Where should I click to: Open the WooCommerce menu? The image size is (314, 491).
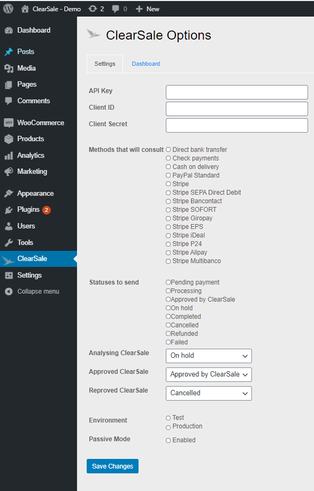click(x=41, y=123)
